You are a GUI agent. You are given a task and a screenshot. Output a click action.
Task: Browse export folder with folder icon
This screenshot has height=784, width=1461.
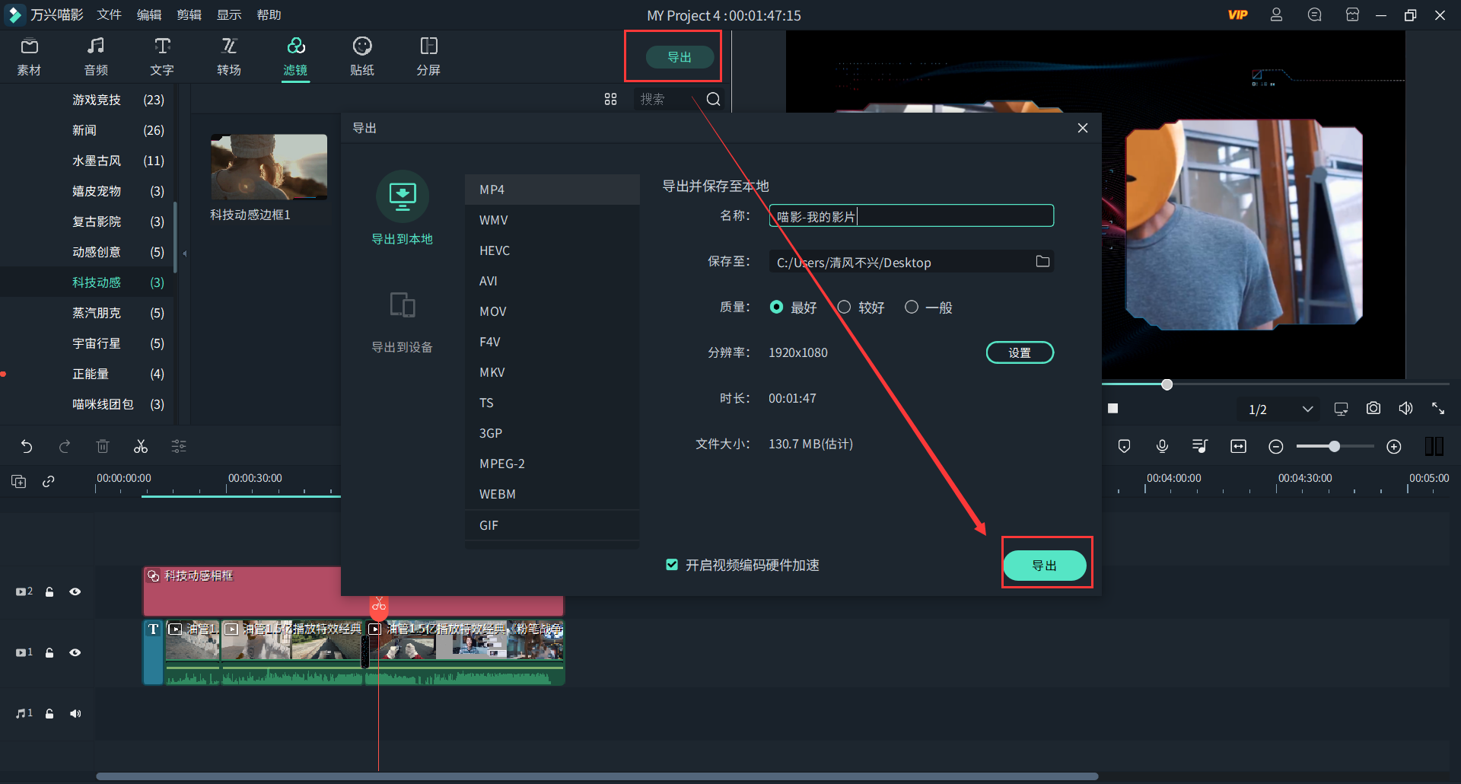1043,261
